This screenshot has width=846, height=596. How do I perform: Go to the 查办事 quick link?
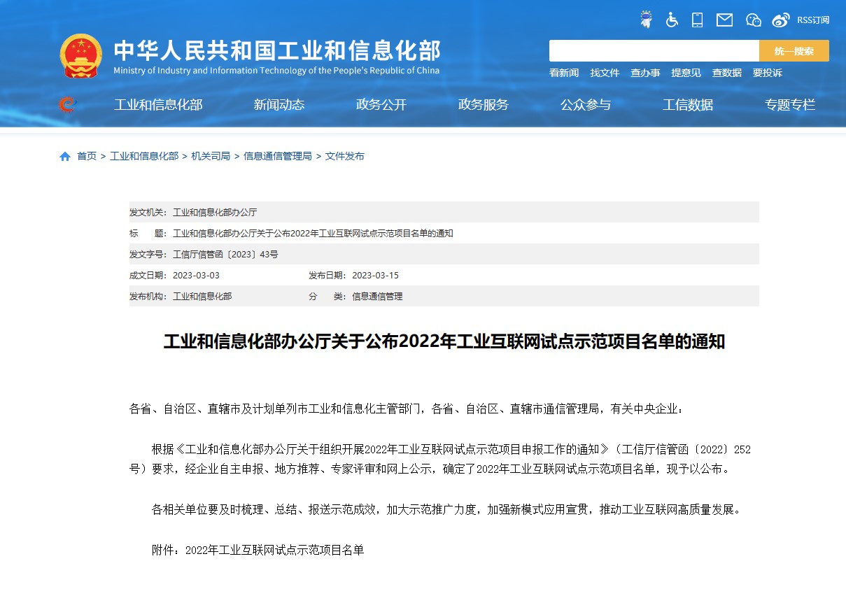[645, 73]
